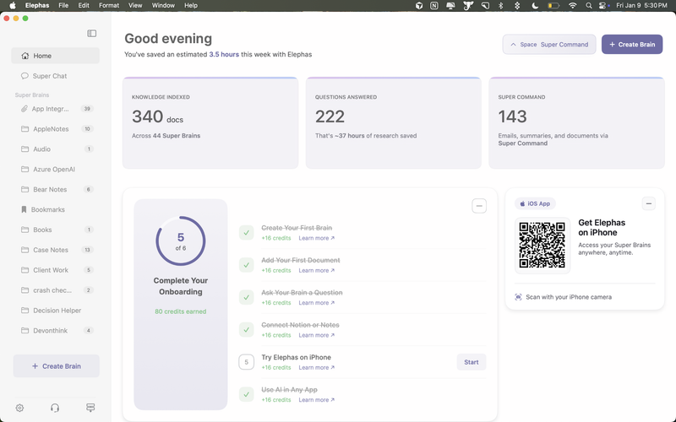676x422 pixels.
Task: Open the Edit menu
Action: (84, 6)
